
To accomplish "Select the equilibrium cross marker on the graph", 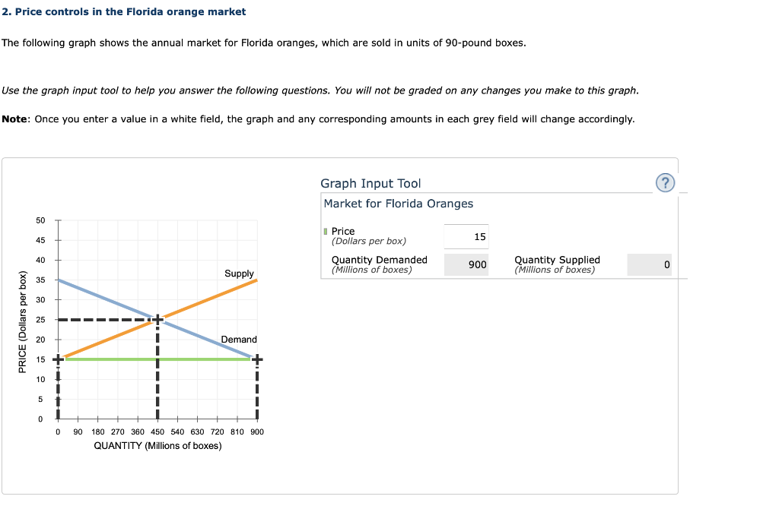I will pos(157,319).
